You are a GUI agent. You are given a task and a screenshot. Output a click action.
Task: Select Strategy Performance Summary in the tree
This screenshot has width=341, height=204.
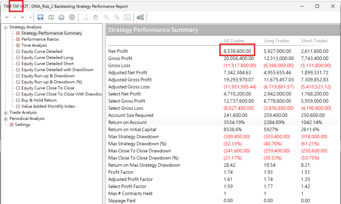point(52,33)
